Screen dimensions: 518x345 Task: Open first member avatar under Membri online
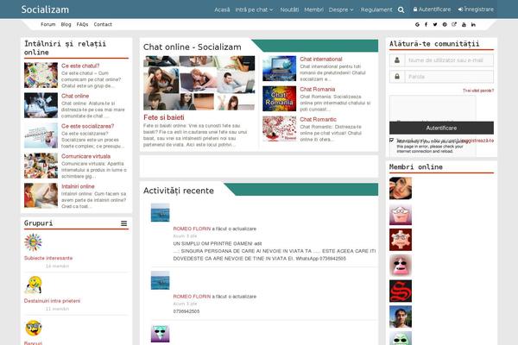[x=401, y=188]
